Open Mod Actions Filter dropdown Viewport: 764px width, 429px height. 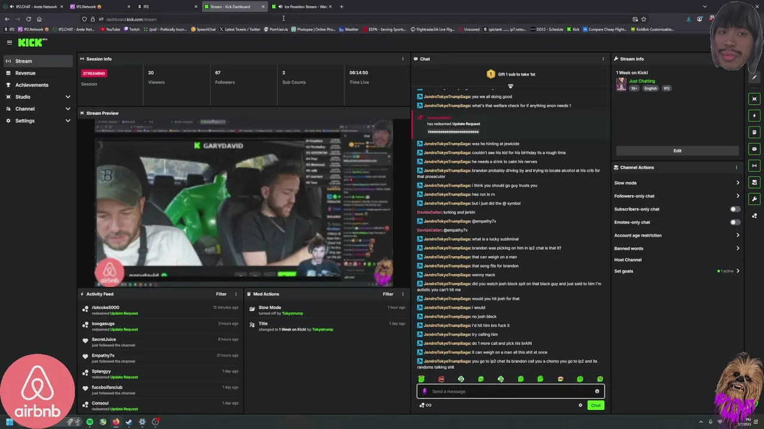tap(388, 294)
